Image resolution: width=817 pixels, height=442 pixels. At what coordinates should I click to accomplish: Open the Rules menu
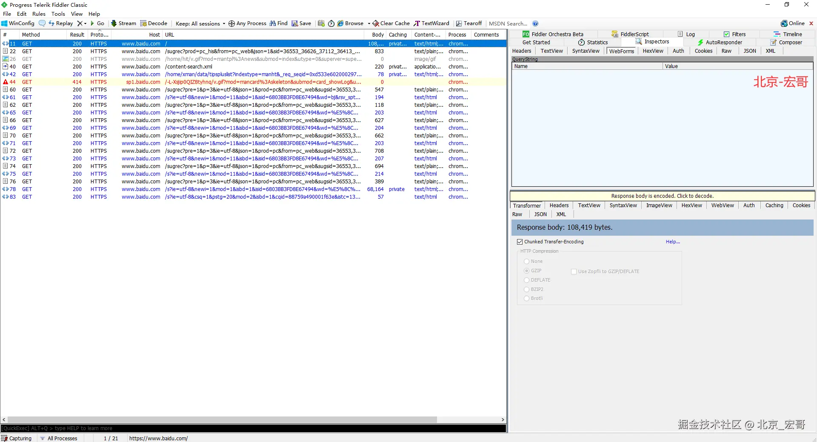click(x=39, y=14)
